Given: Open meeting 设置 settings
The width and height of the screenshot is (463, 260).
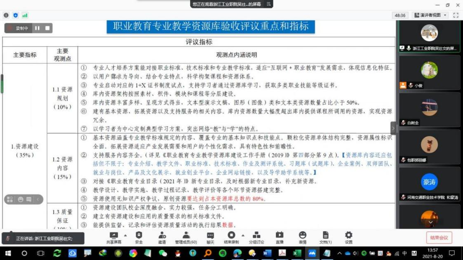Looking at the screenshot, I should tap(348, 238).
